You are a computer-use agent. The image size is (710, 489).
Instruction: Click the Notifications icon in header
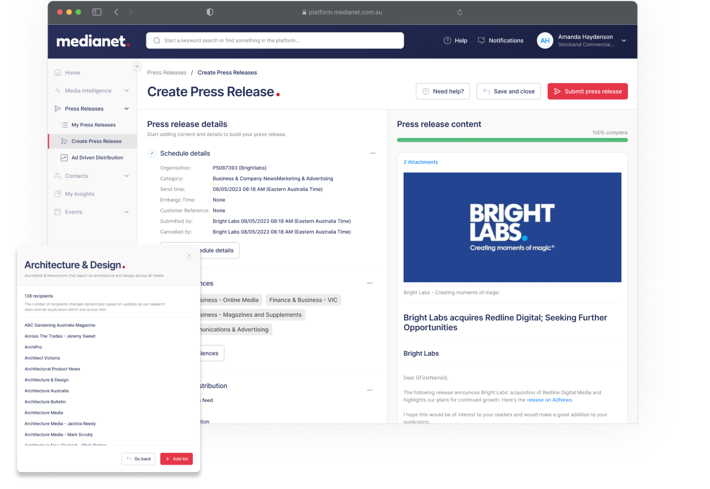(482, 41)
